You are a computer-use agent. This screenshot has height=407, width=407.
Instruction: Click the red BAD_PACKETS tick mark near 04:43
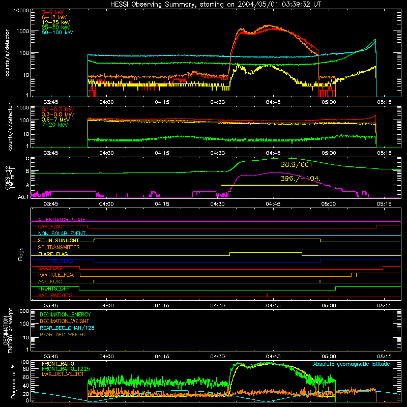(x=267, y=295)
